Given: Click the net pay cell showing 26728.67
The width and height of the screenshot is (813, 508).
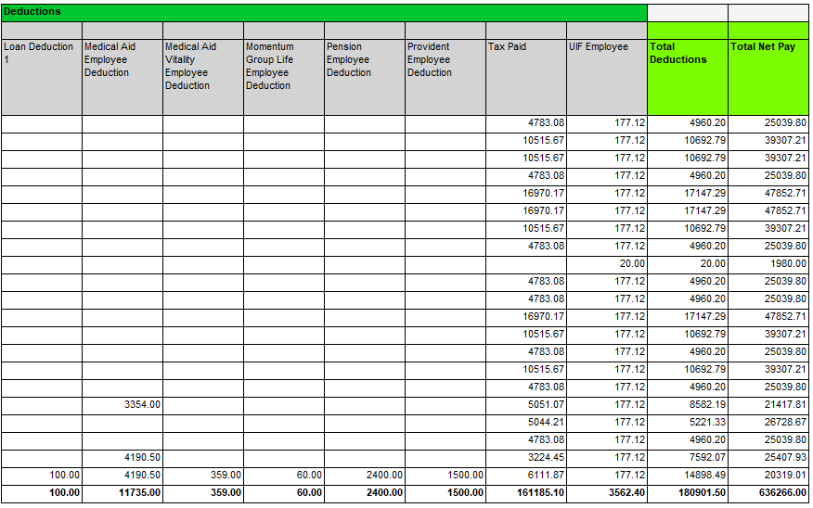Looking at the screenshot, I should (768, 423).
